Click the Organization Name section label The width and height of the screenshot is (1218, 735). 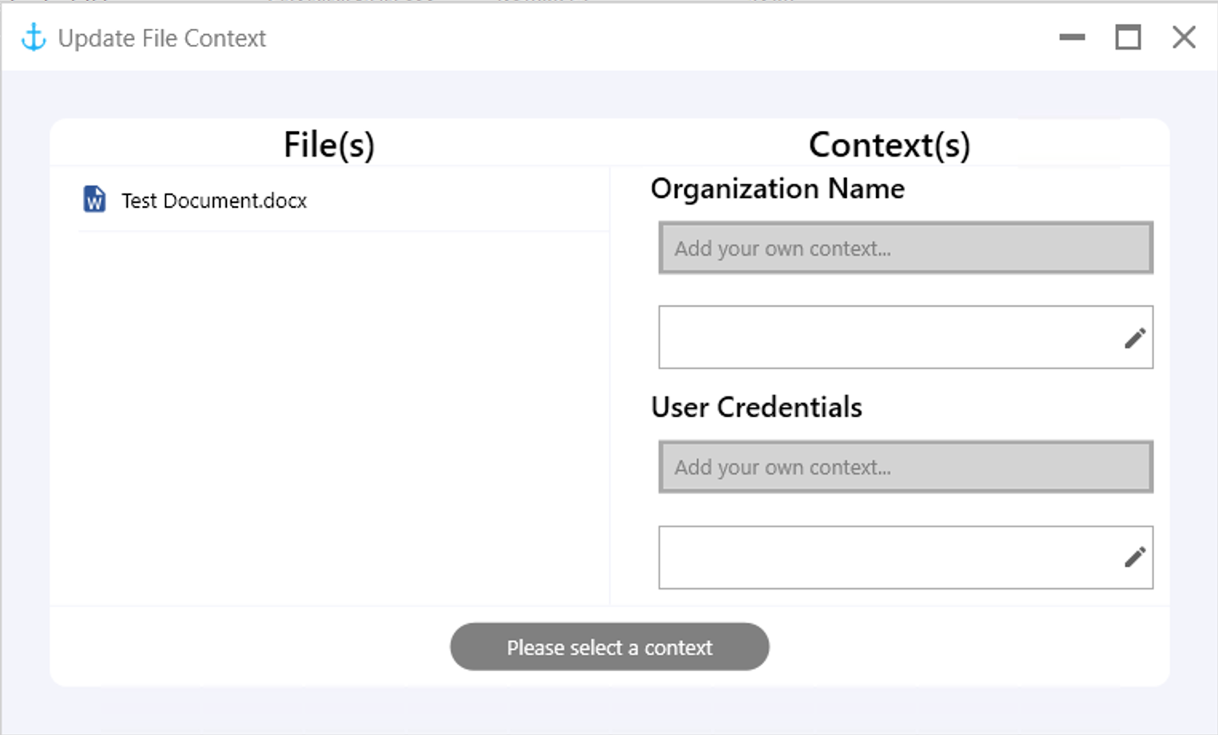777,189
